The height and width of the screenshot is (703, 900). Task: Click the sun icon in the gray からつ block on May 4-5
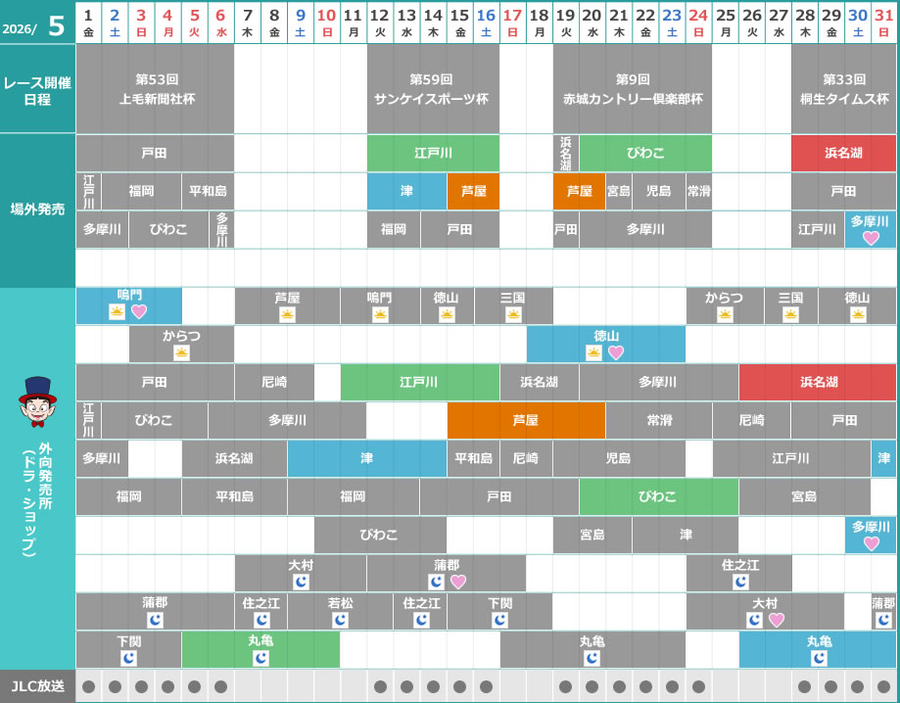pyautogui.click(x=181, y=352)
